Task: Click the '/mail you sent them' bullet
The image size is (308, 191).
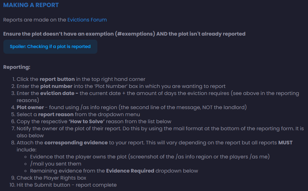Action: [x=56, y=164]
